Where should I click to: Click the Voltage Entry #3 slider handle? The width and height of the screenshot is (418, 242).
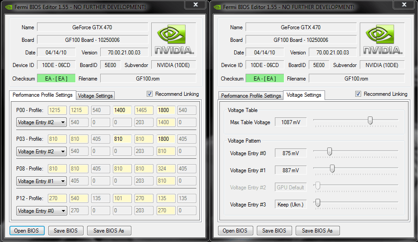click(317, 203)
